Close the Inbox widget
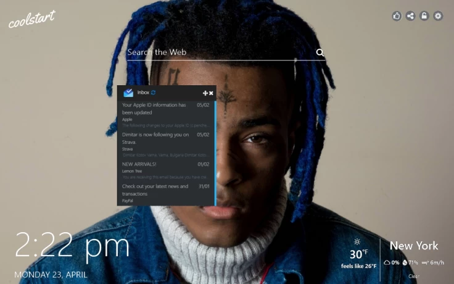Viewport: 454px width, 284px height. coord(211,93)
